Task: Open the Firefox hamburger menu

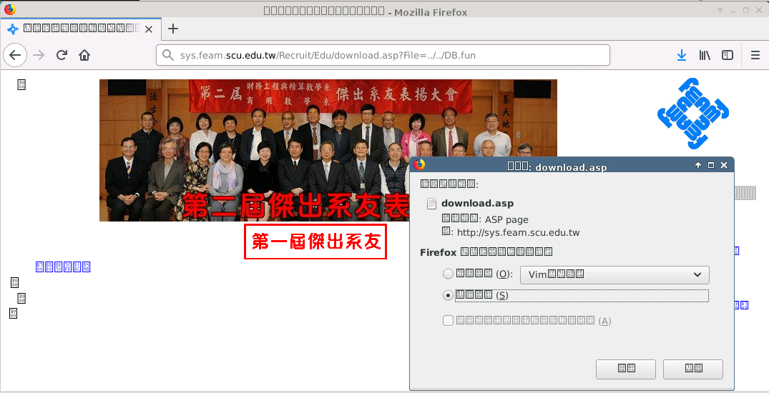Action: pyautogui.click(x=755, y=55)
